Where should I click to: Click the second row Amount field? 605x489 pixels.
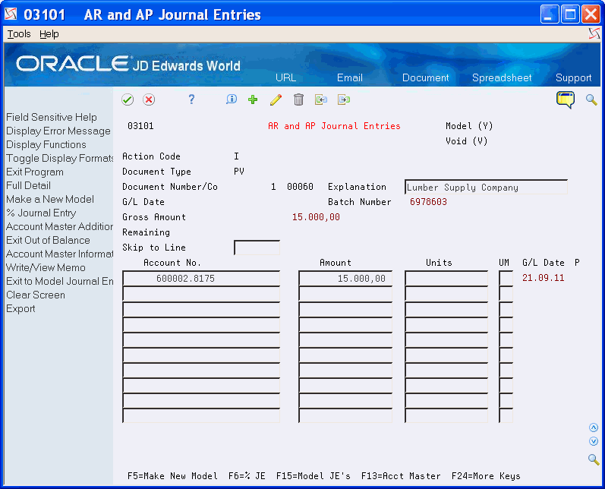pos(345,294)
